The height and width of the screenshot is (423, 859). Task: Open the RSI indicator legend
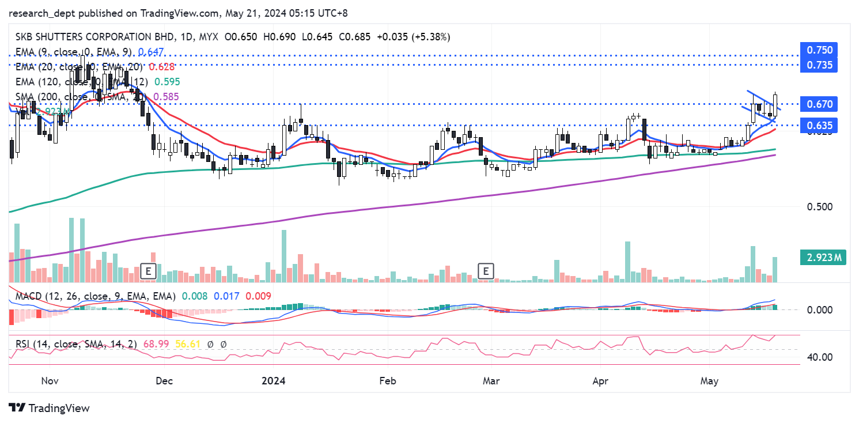(x=75, y=344)
